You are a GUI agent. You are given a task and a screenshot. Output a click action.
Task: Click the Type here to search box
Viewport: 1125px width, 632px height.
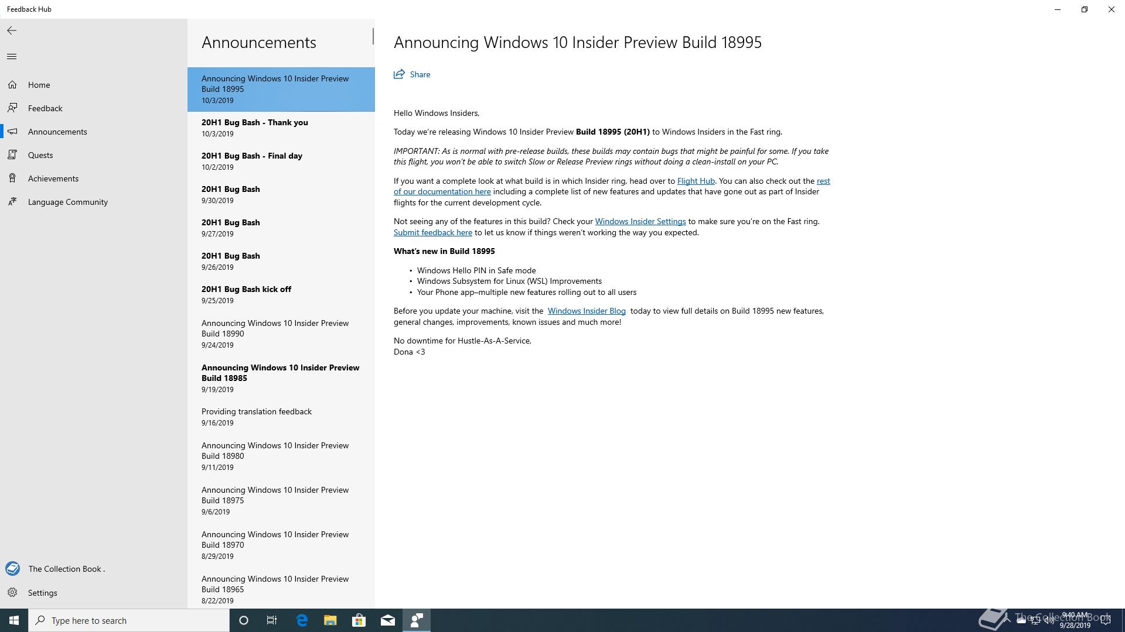pos(129,620)
